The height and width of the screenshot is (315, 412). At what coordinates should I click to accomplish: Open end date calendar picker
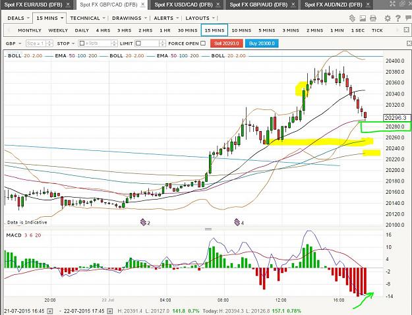click(x=110, y=311)
